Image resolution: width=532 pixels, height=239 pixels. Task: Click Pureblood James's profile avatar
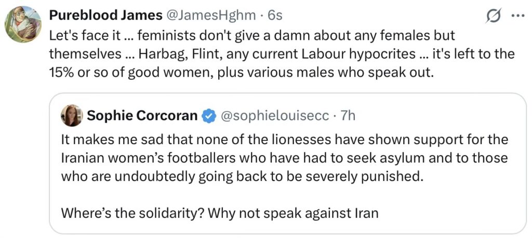click(x=23, y=24)
